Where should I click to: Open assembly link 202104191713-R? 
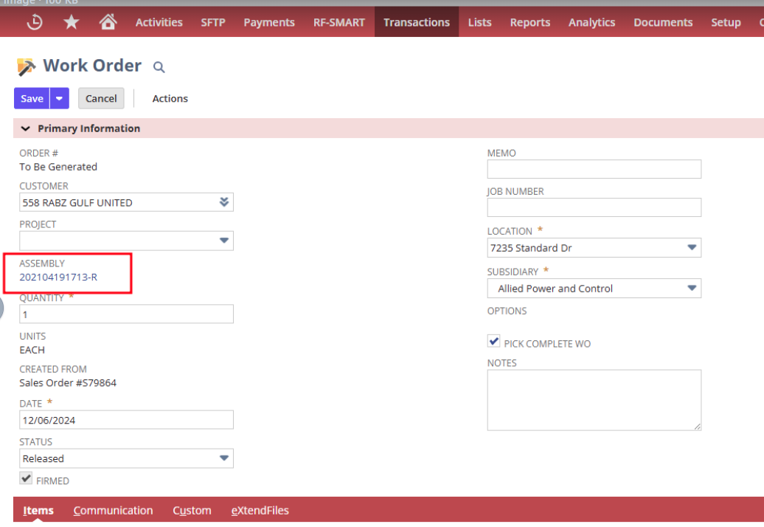58,278
